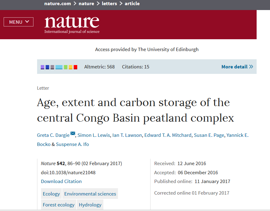Click the article breadcrumb item
This screenshot has height=211, width=270.
pos(132,4)
